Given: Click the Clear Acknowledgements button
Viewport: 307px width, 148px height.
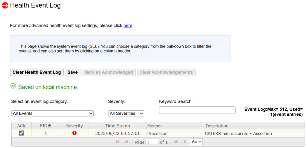Looking at the screenshot, I should 166,72.
